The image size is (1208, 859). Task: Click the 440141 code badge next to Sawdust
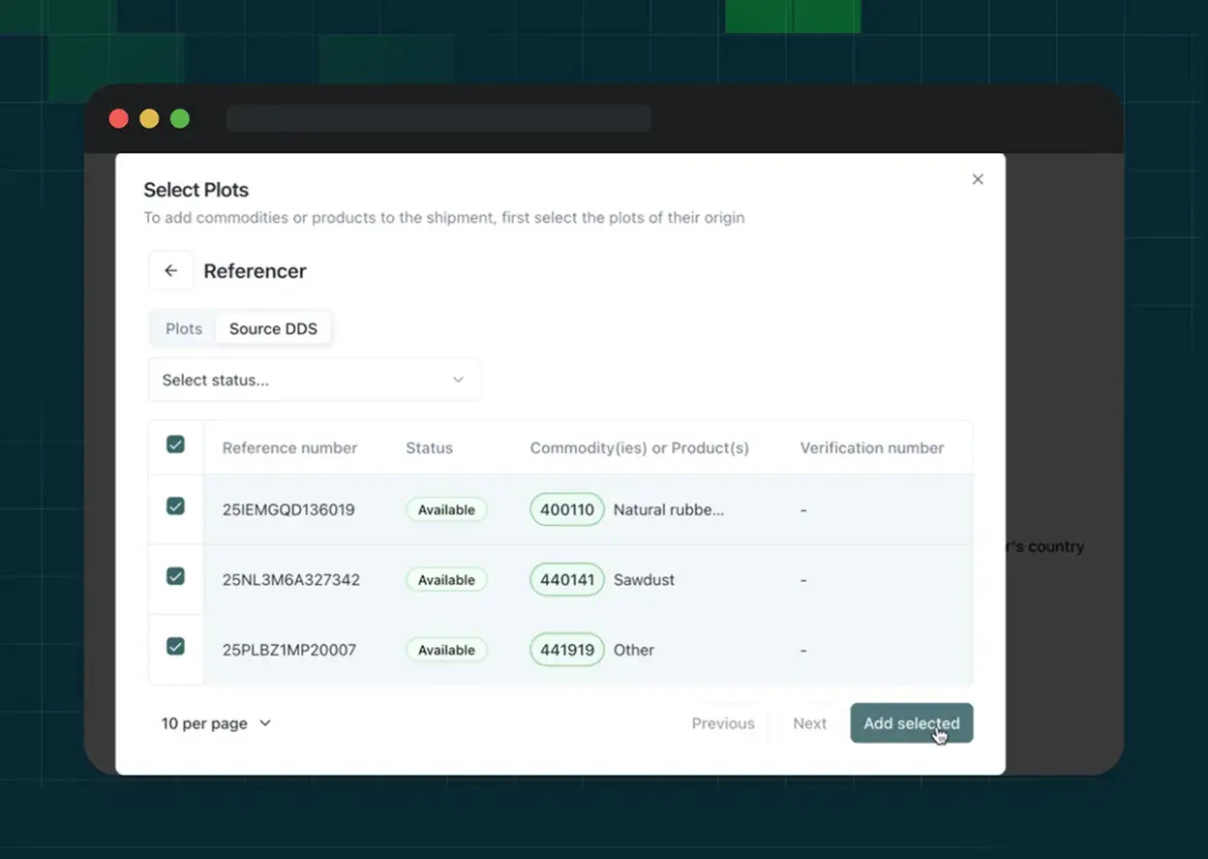(566, 579)
